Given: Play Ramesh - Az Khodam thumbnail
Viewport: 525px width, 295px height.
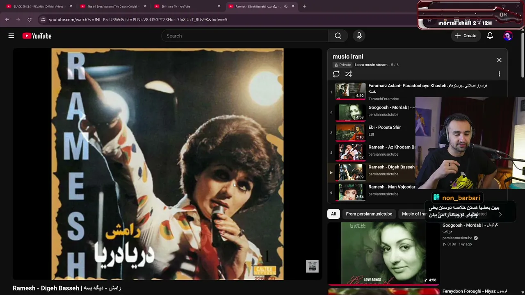Looking at the screenshot, I should coord(350,152).
